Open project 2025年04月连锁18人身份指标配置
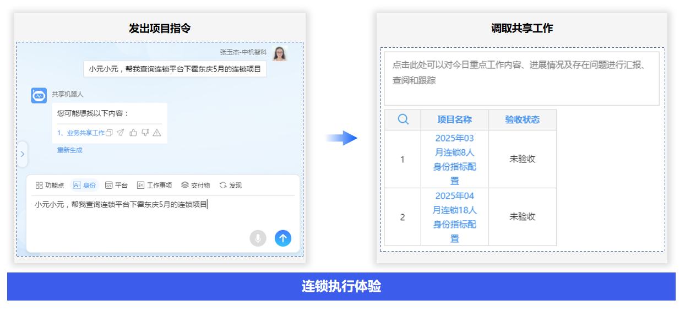The image size is (685, 311). tap(455, 217)
